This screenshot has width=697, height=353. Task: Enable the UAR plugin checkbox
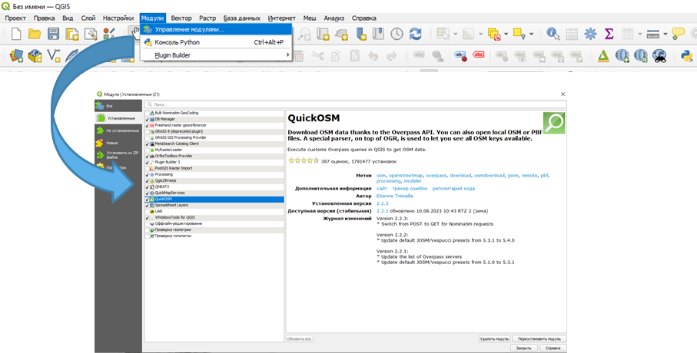tap(148, 211)
